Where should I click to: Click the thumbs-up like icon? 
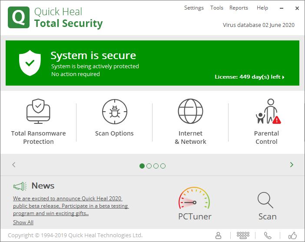(292, 235)
